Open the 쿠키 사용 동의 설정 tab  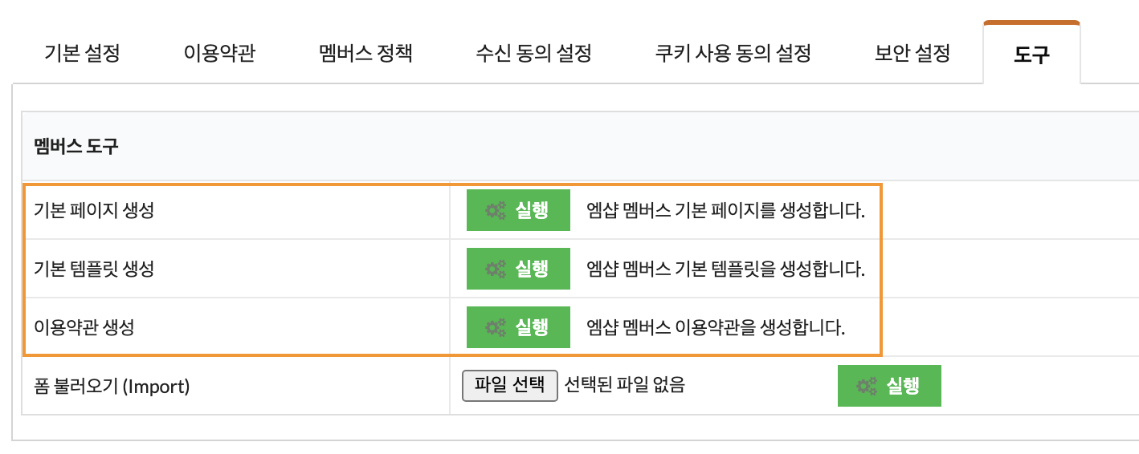pyautogui.click(x=733, y=54)
